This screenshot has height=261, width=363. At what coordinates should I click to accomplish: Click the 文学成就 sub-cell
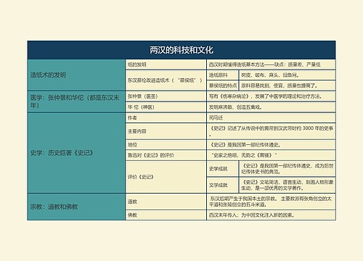(222, 185)
